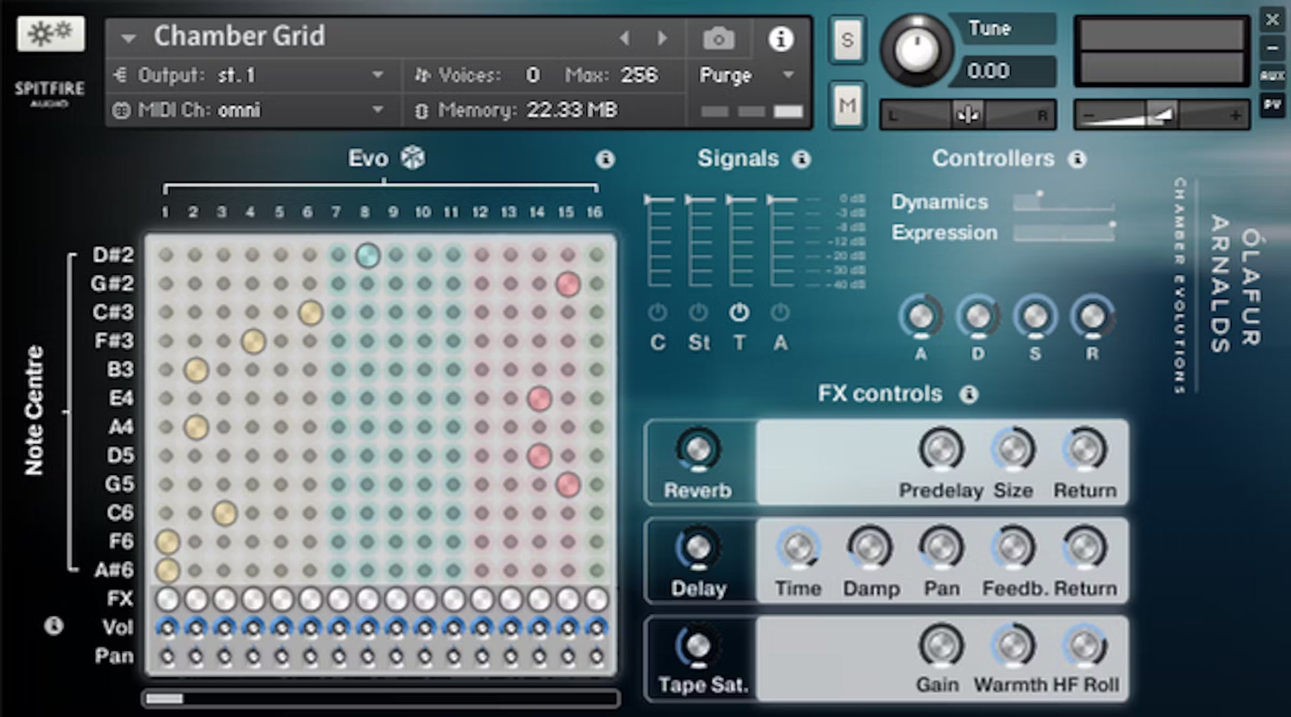Open the Chamber Grid preset menu arrow
Viewport: 1291px width, 717px height.
click(128, 38)
